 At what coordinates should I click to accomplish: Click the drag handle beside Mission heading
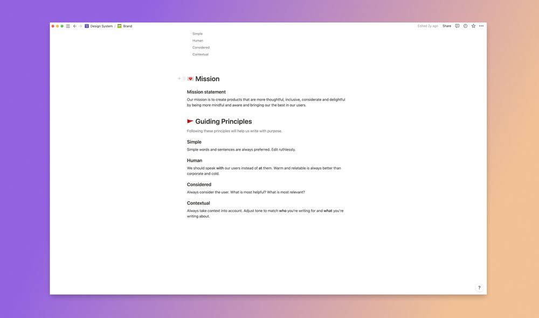coord(183,78)
